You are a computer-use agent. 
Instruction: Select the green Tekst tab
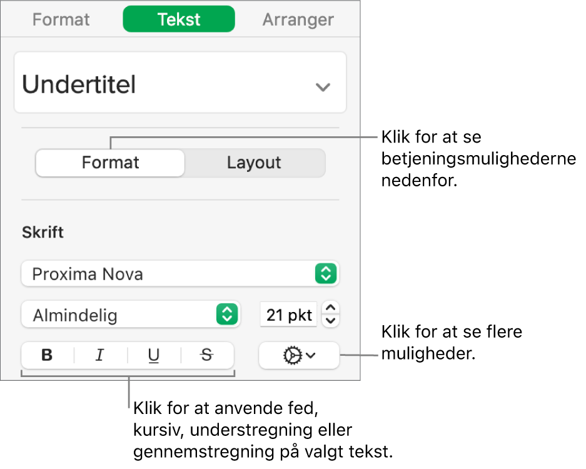179,19
